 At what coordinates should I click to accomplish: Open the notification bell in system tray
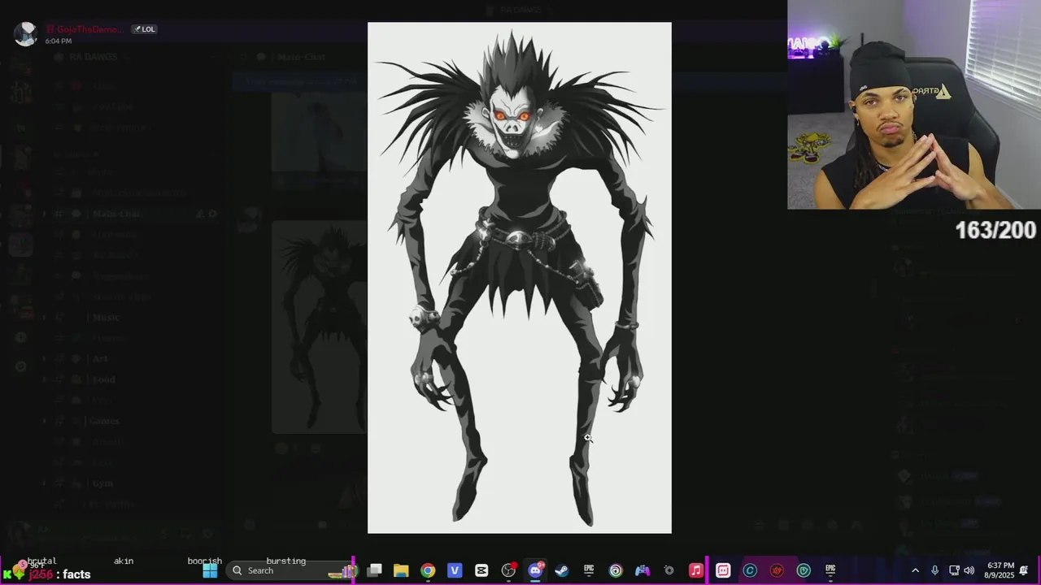click(1024, 570)
